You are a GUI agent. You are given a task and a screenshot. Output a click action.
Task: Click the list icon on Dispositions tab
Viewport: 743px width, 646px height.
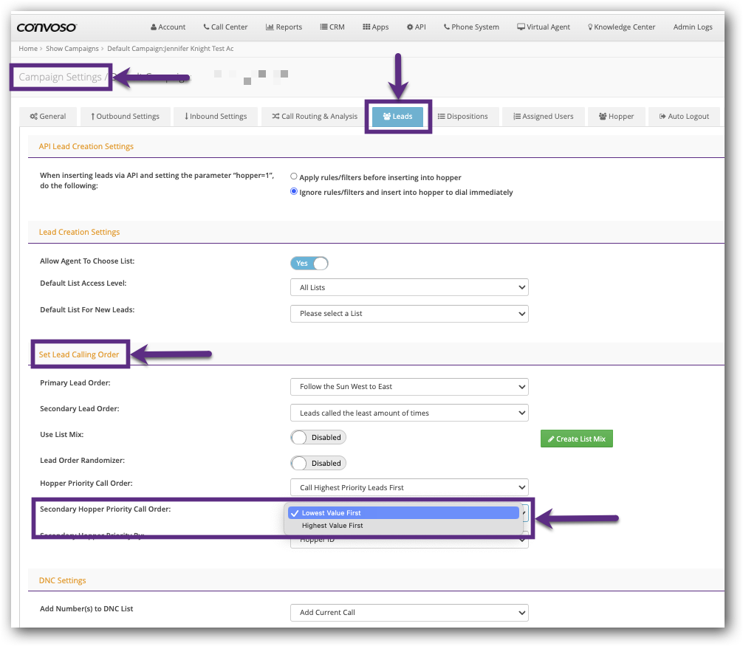pyautogui.click(x=441, y=117)
